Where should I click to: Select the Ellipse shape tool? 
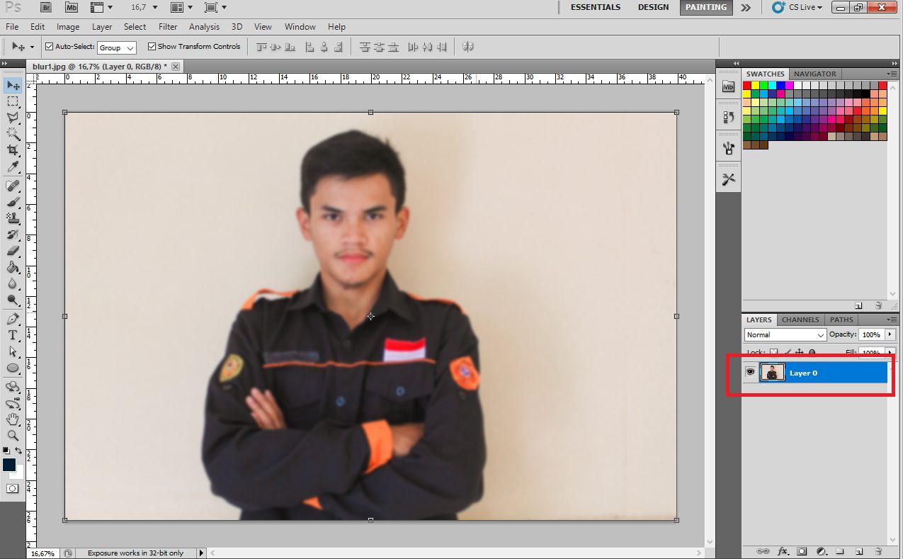pyautogui.click(x=13, y=368)
